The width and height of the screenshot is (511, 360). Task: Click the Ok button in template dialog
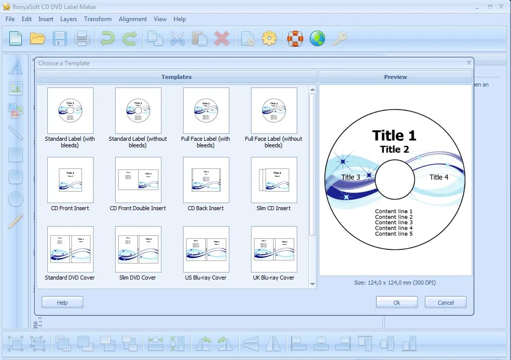coord(397,302)
